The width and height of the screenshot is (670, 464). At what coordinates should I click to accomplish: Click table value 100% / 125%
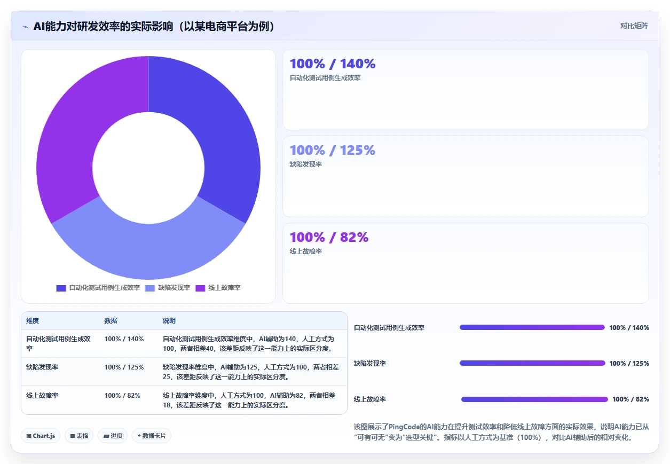click(x=124, y=367)
